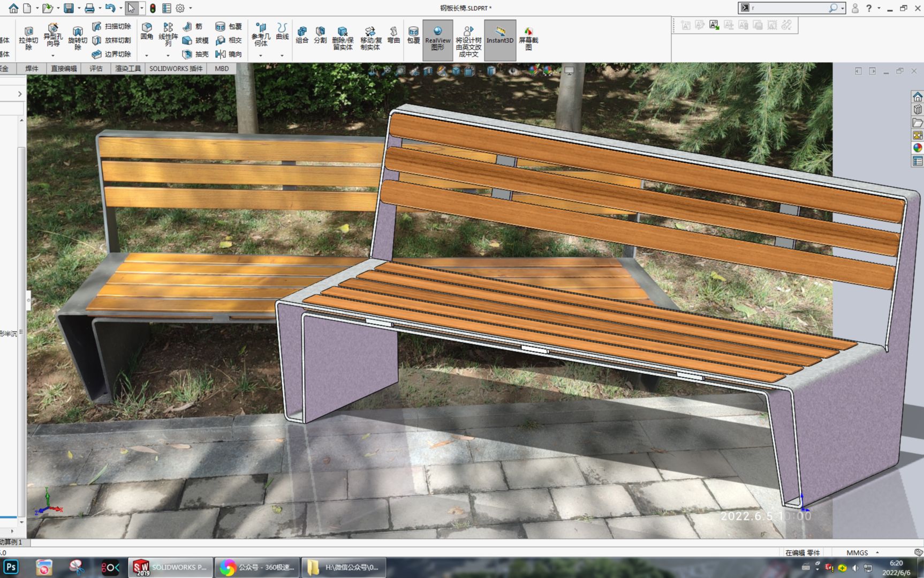Switch to the MBD tab
The image size is (924, 578).
coord(222,69)
